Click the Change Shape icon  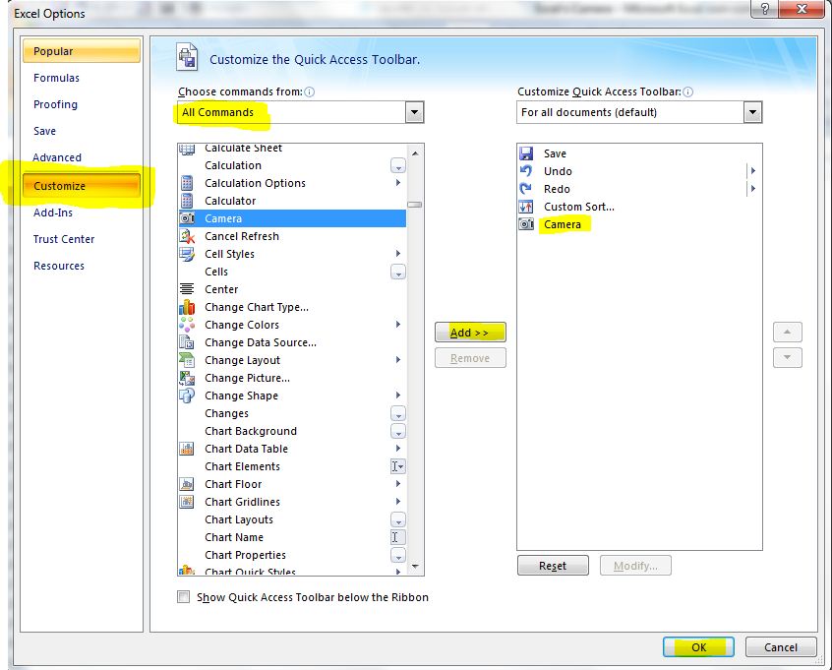(x=187, y=396)
